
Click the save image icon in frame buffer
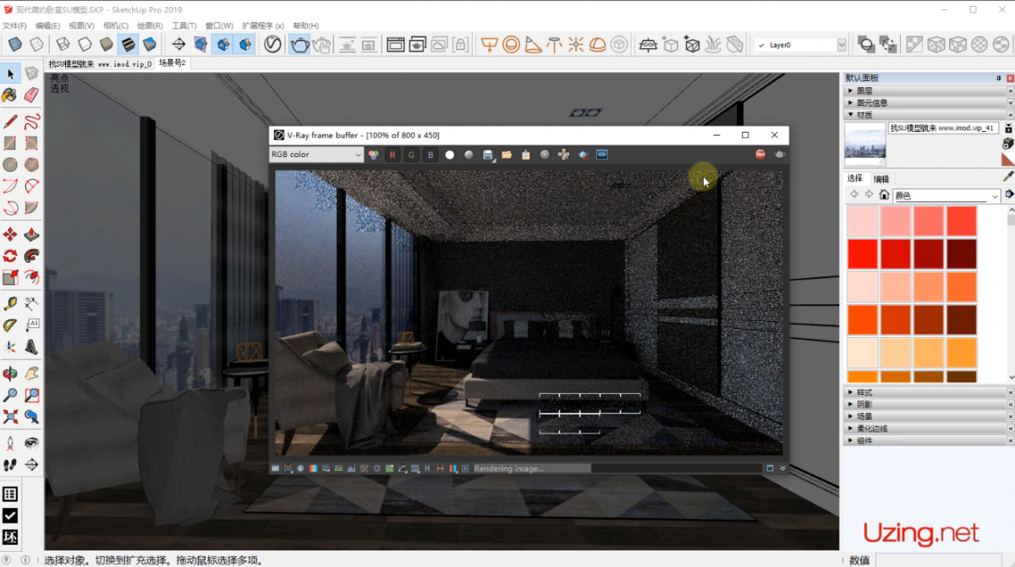coord(488,155)
